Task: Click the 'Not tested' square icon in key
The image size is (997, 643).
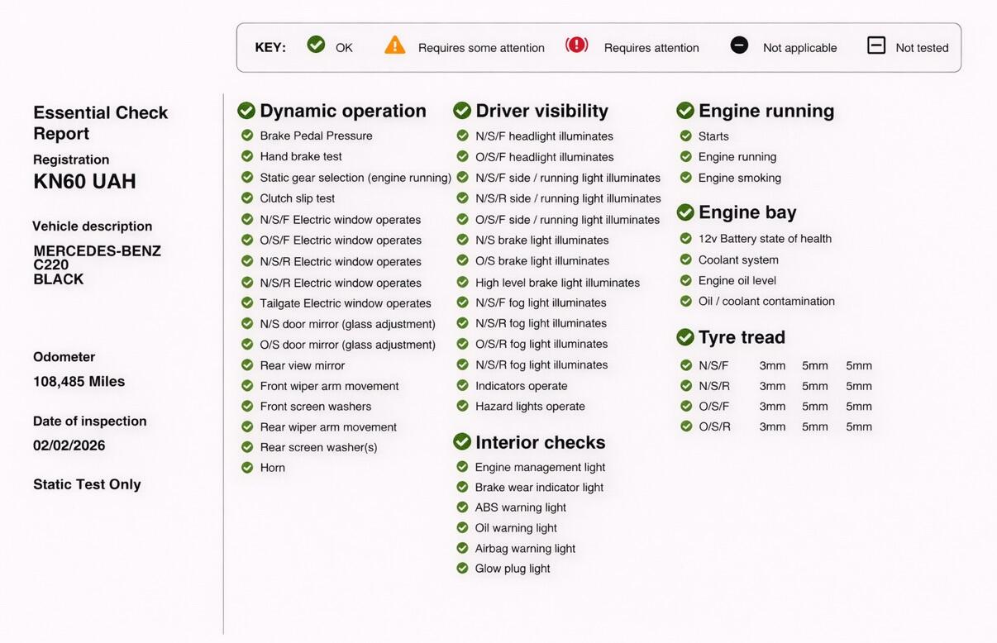Action: click(x=876, y=45)
